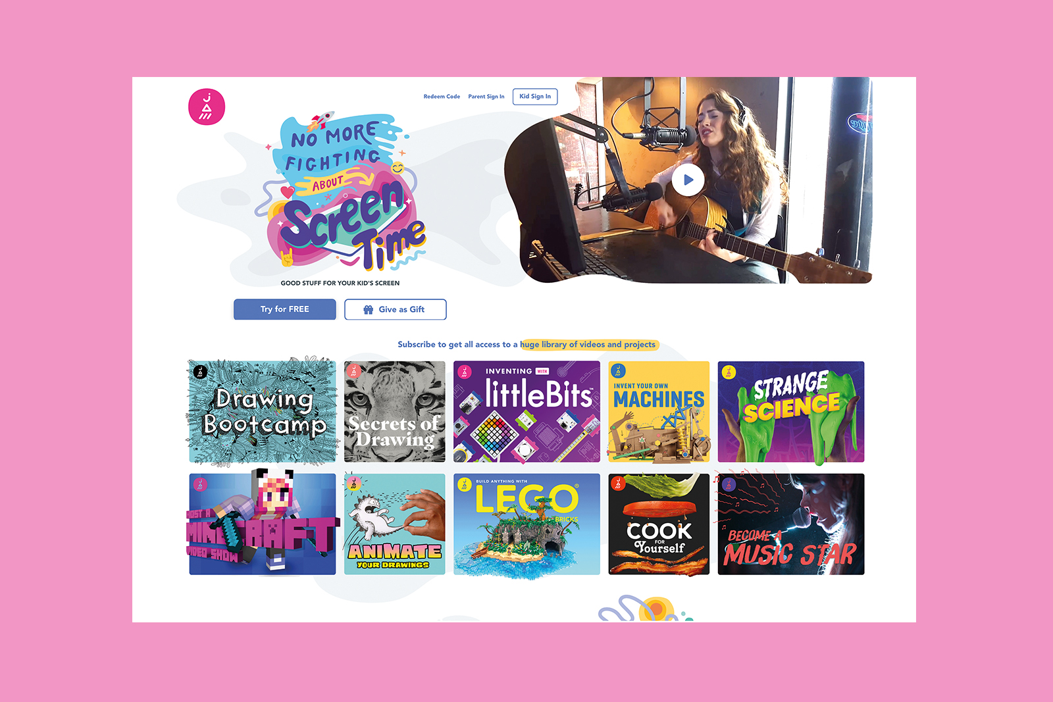
Task: Open the Secrets of Drawing course thumbnail
Action: point(395,411)
